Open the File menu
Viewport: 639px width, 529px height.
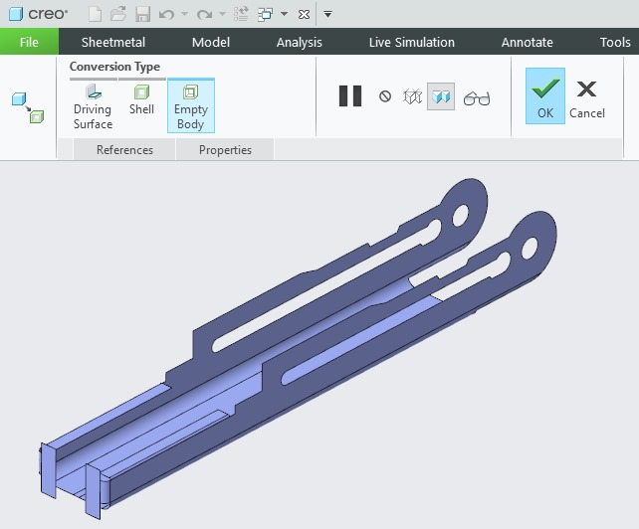click(29, 42)
